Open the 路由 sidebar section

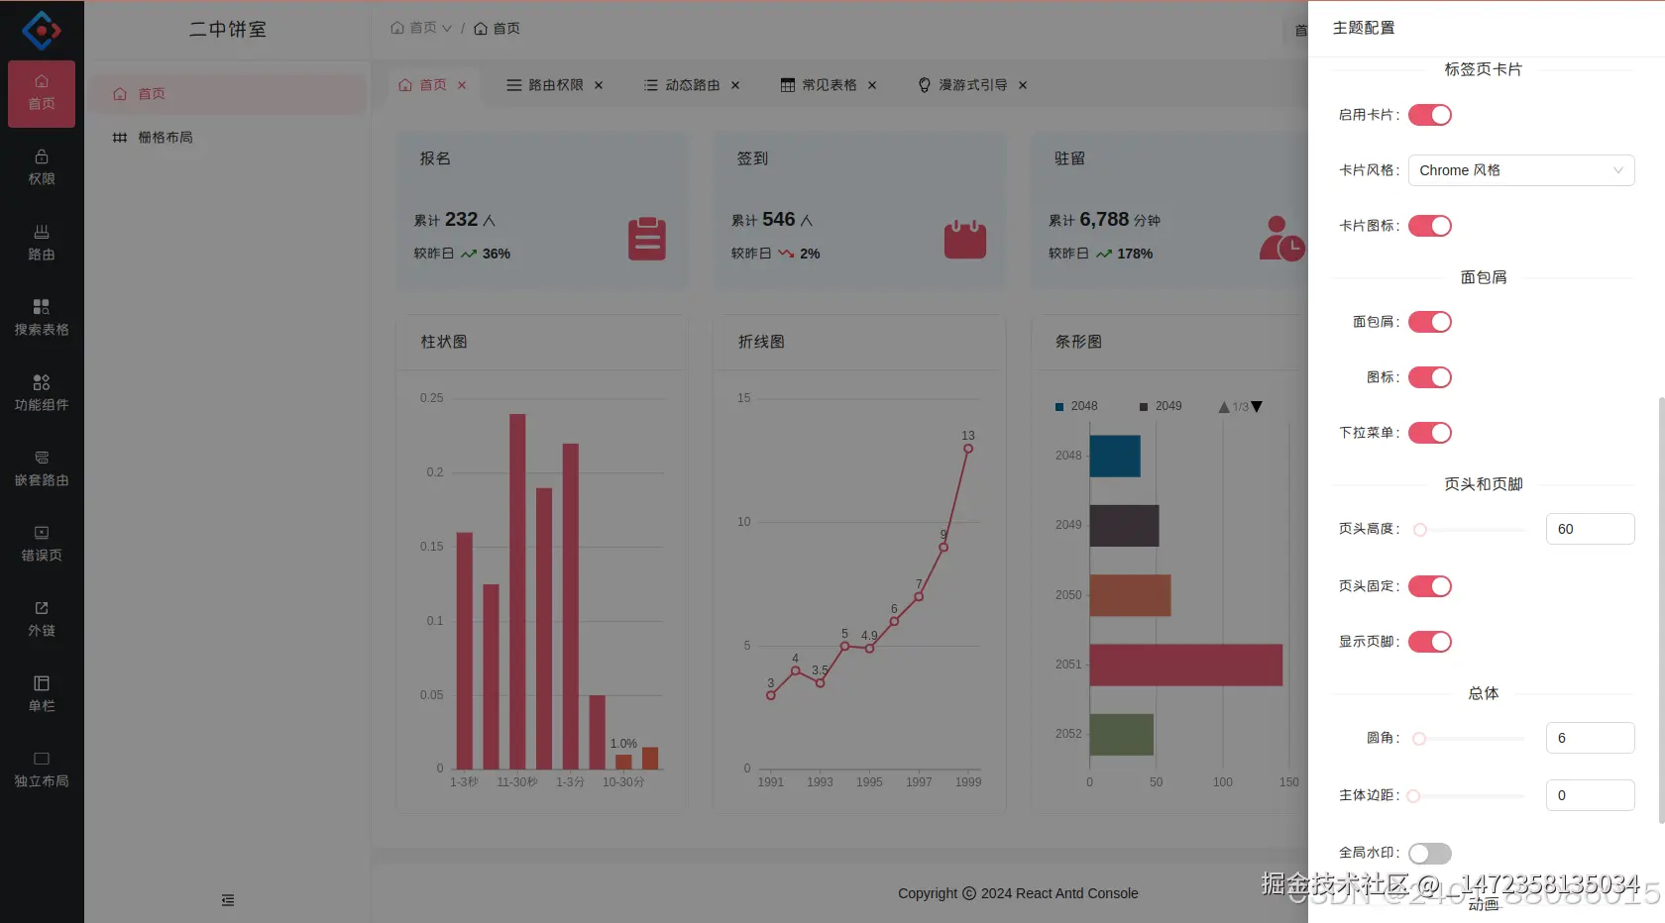(42, 244)
